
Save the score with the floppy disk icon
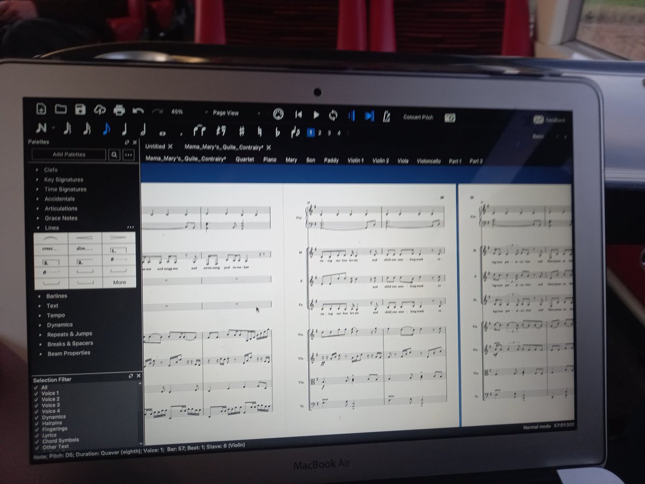(80, 110)
